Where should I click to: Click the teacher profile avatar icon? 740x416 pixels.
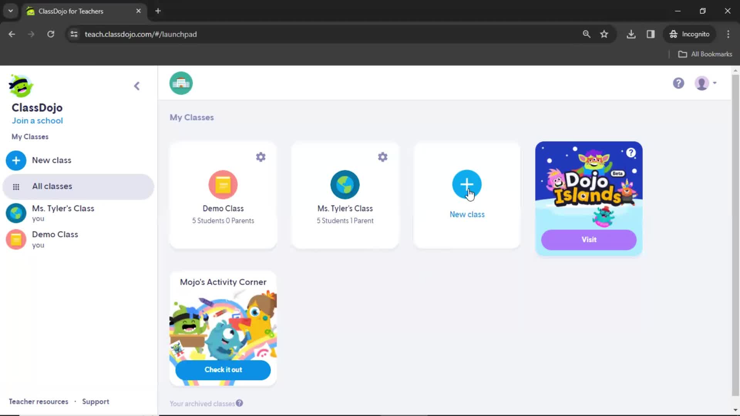[702, 83]
